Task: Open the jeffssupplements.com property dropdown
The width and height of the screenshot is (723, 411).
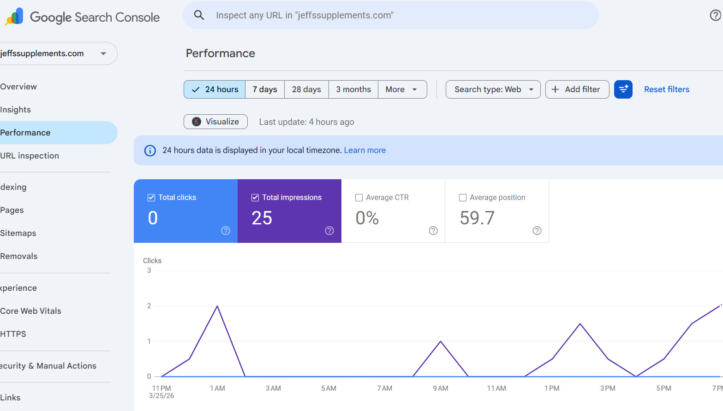Action: point(58,53)
